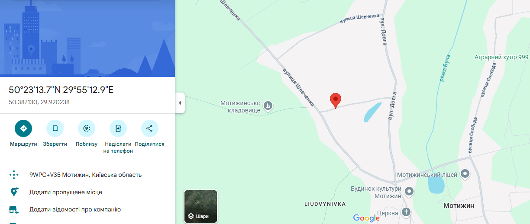Select the red dropped pin on the map
Screen dimensions: 530x224
(336, 100)
